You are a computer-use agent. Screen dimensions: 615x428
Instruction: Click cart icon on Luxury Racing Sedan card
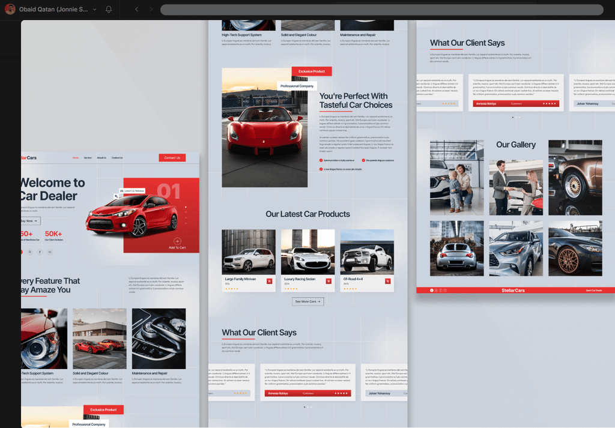coord(329,281)
